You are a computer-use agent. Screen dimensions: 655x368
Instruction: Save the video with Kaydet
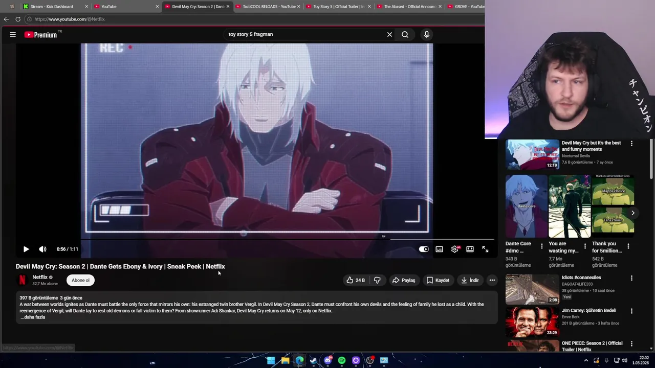[x=438, y=280]
